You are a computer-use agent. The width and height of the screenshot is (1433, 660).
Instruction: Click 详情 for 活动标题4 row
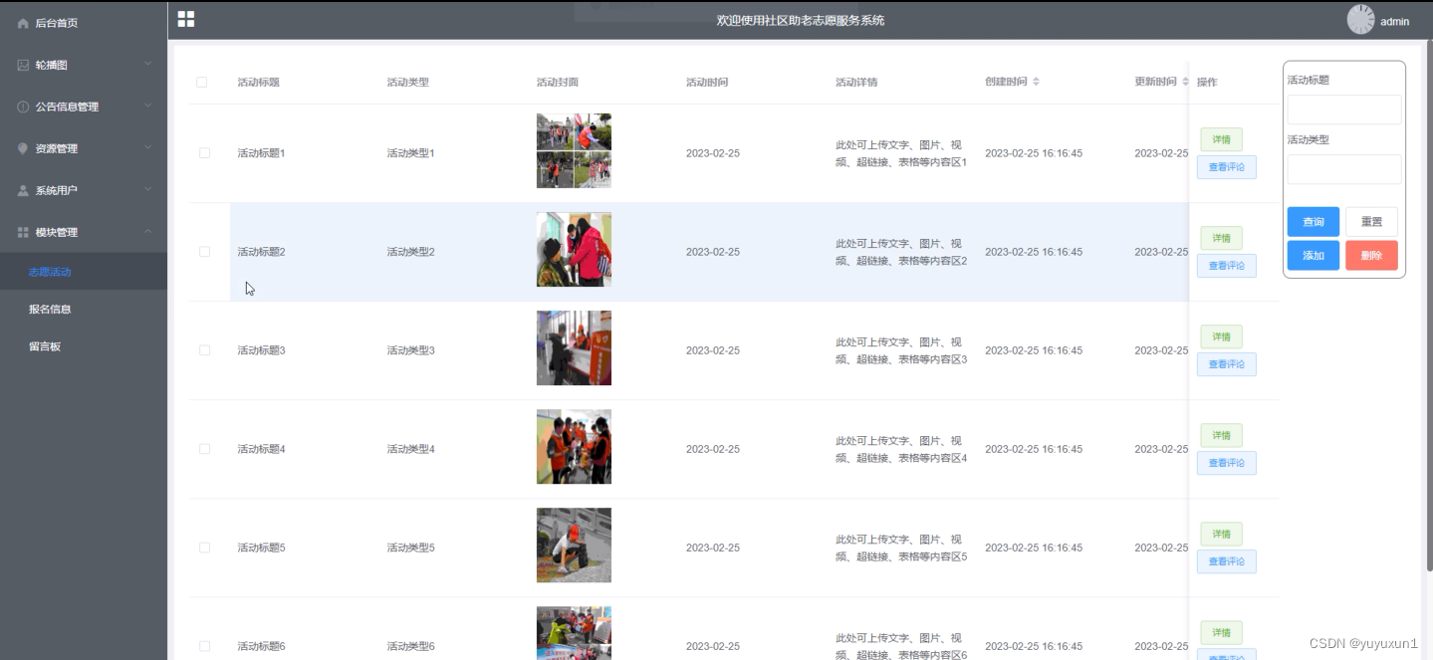[x=1221, y=435]
